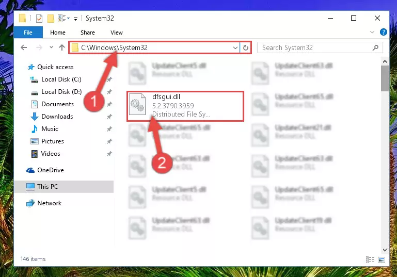
Task: Open Videos in the sidebar
Action: click(51, 154)
